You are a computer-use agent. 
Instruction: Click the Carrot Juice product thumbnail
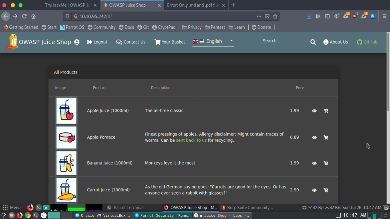click(x=67, y=190)
